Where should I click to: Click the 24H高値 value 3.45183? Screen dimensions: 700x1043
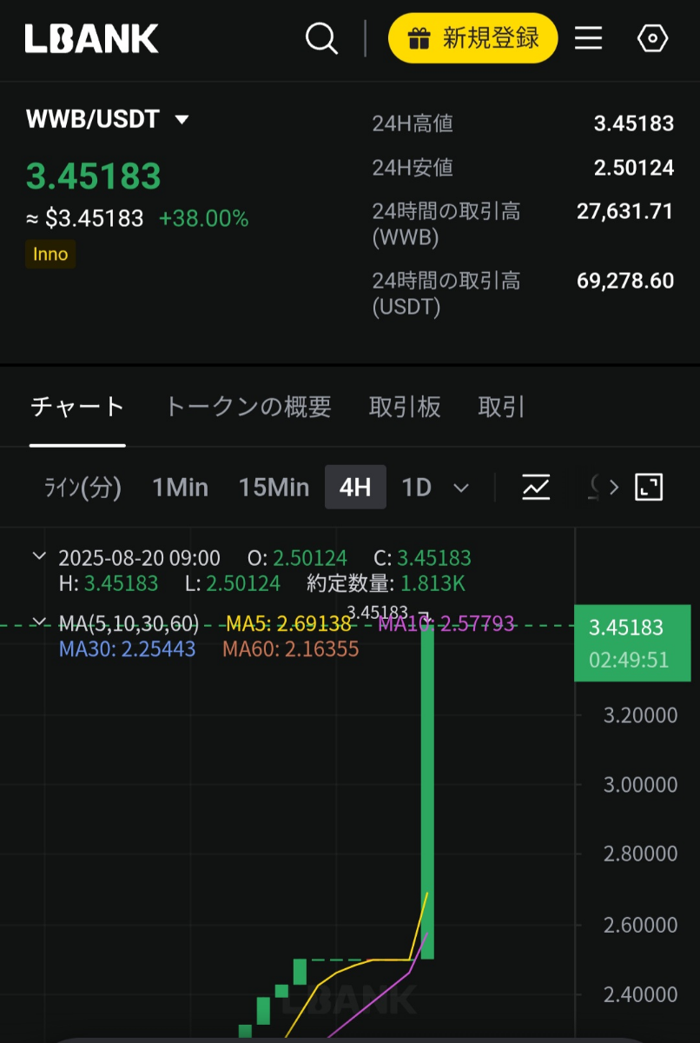point(634,123)
